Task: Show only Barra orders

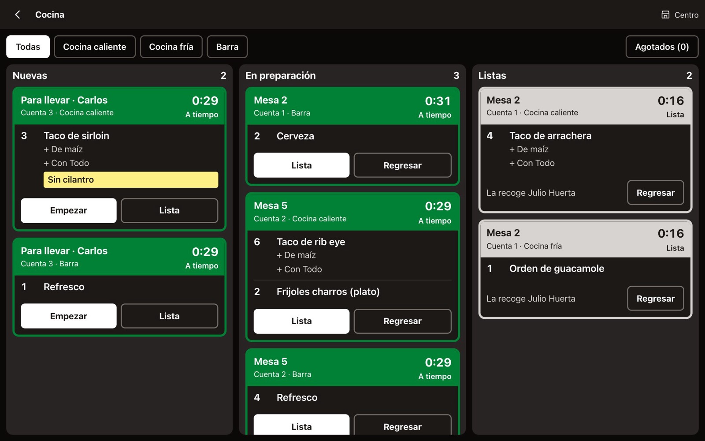Action: pyautogui.click(x=227, y=47)
